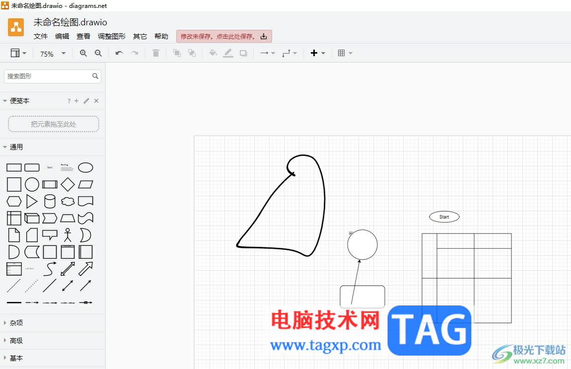
Task: Click the scratchpad help question mark
Action: [x=69, y=101]
